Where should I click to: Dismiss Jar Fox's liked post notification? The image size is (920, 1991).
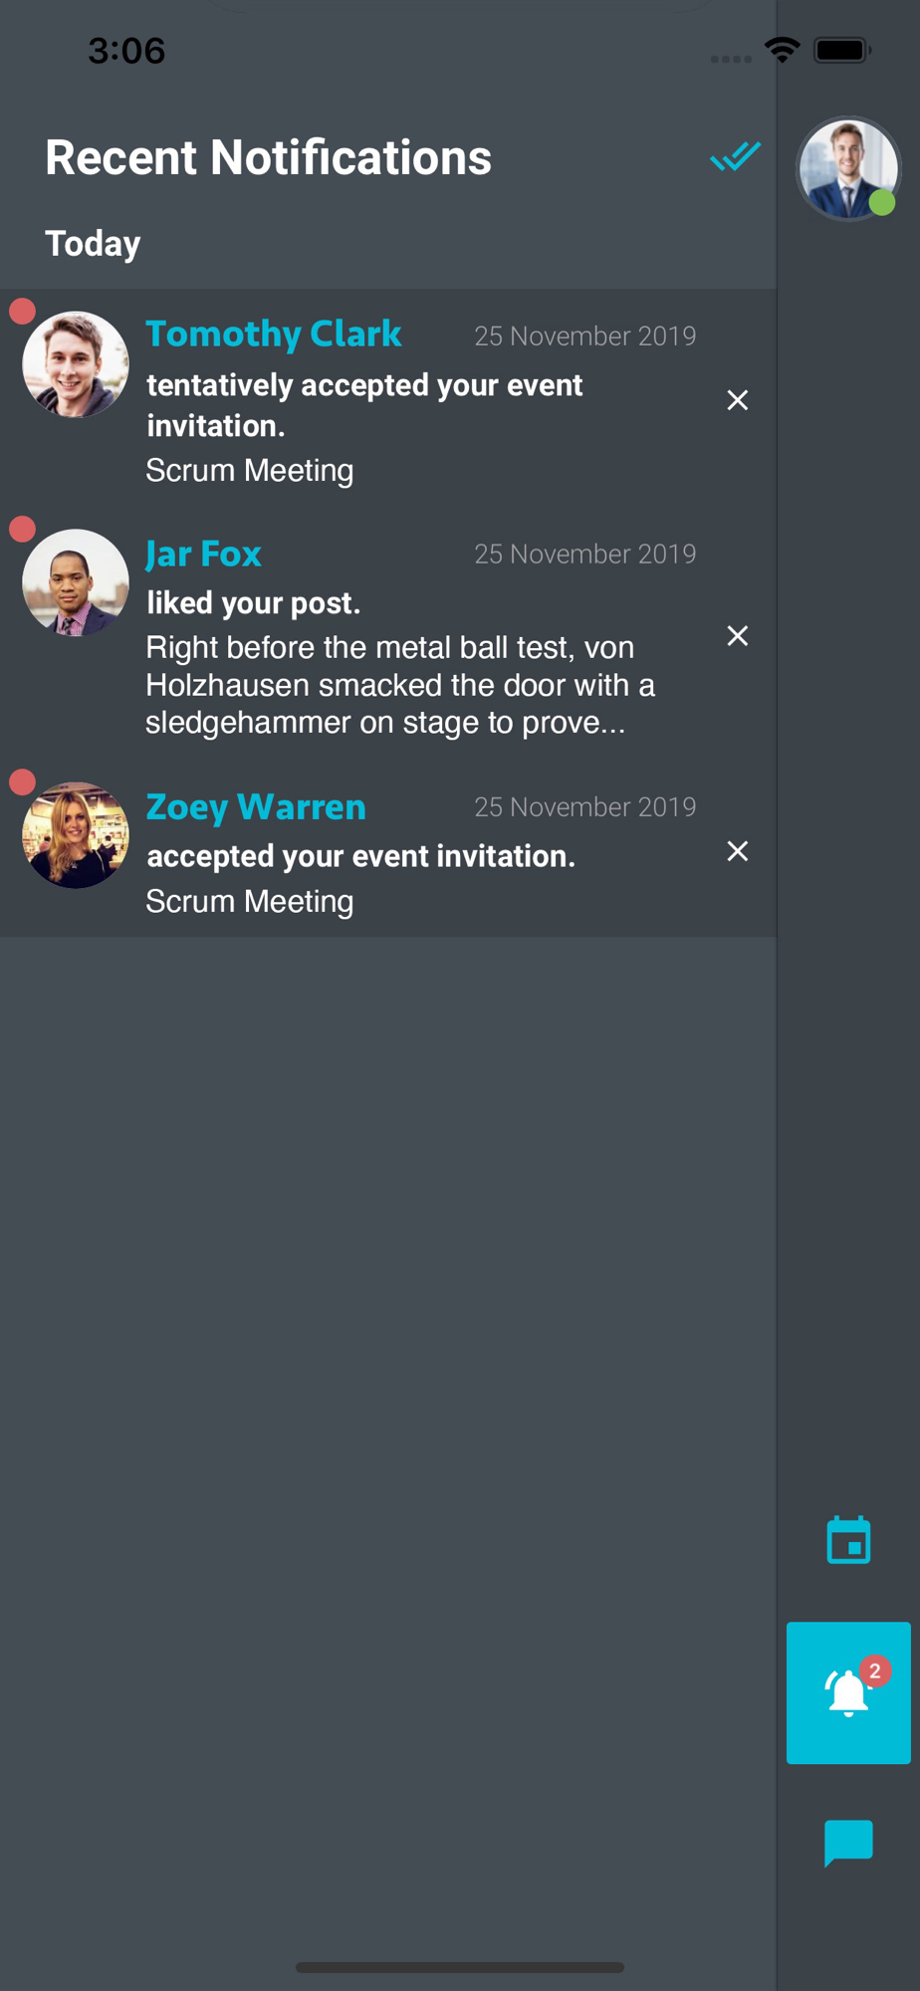[737, 636]
